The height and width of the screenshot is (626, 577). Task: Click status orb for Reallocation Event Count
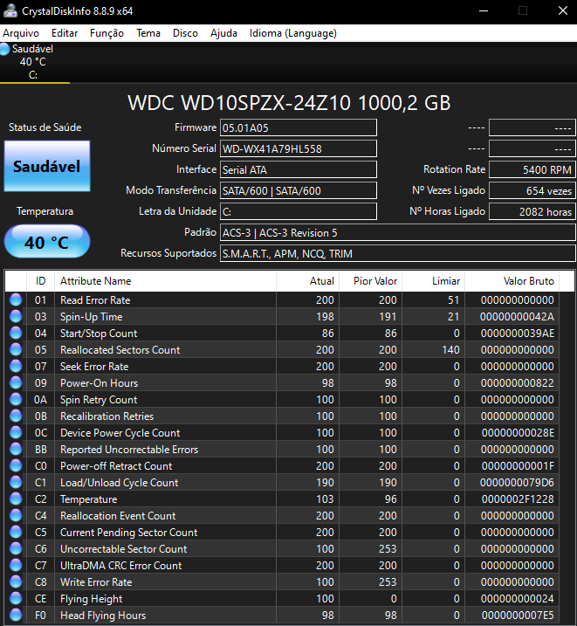tap(16, 515)
